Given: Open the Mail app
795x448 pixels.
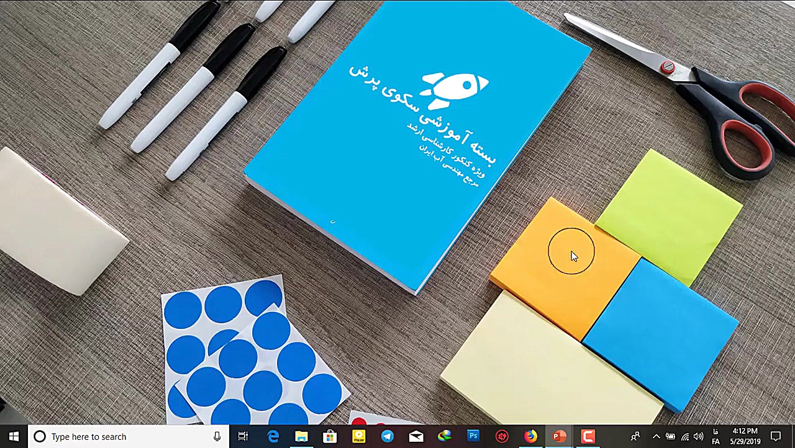Looking at the screenshot, I should 416,436.
